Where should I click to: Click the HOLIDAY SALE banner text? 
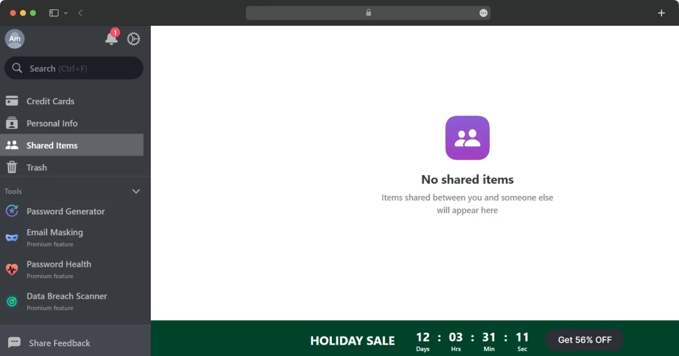352,341
